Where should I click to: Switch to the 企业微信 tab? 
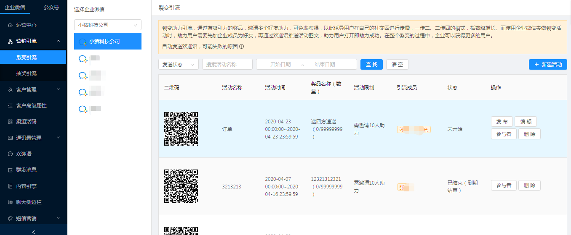[15, 7]
